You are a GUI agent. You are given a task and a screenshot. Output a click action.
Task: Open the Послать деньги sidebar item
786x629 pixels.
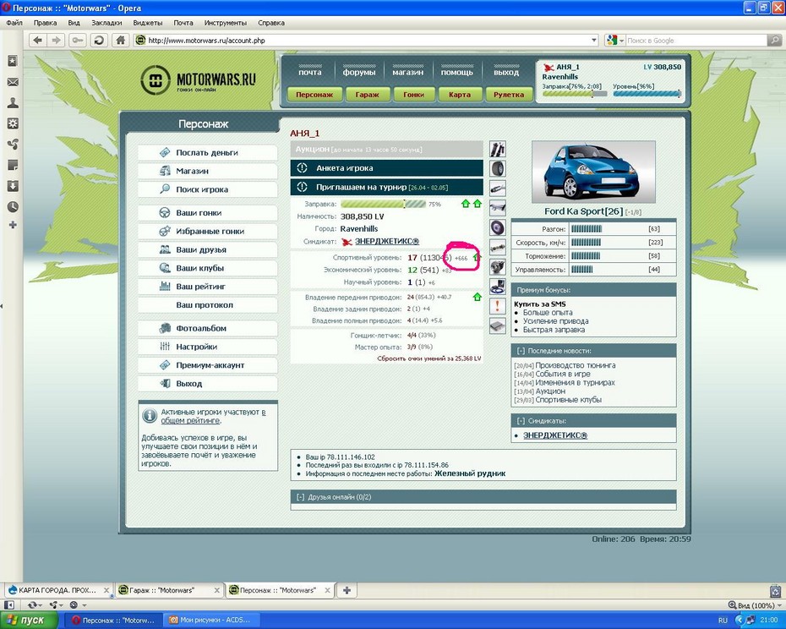[x=208, y=152]
